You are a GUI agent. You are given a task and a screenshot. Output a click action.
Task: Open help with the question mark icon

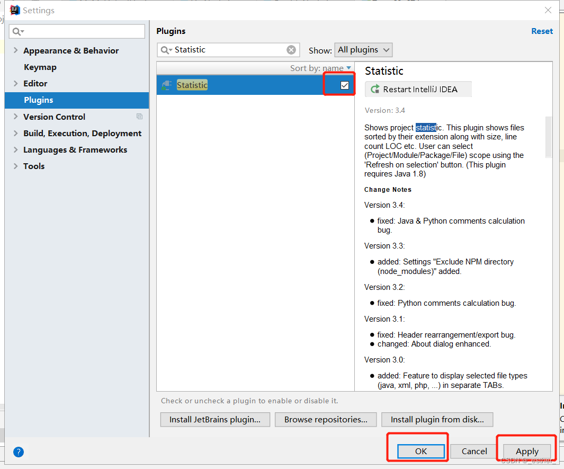[19, 452]
